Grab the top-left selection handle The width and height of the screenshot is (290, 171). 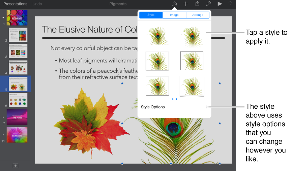[x=122, y=83]
